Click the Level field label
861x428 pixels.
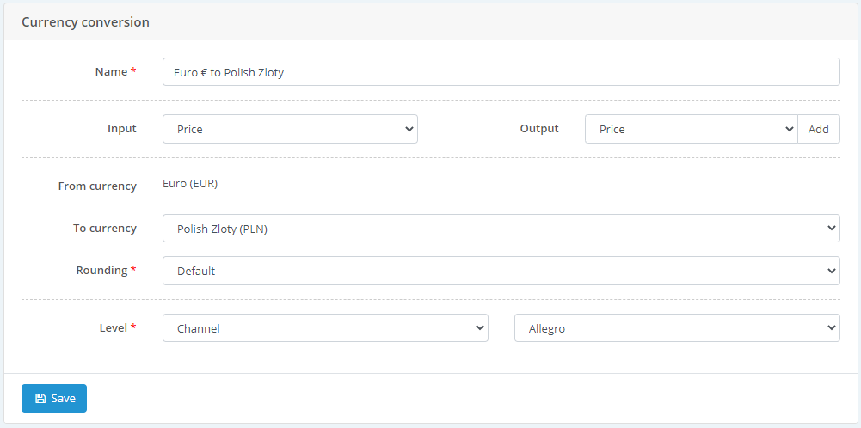point(114,328)
